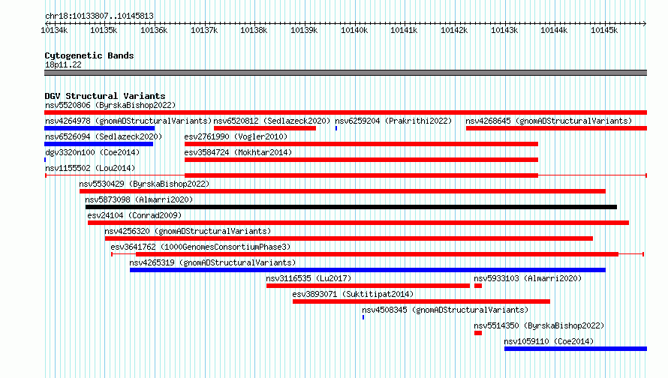Click the nsv5933103 (Almarri2020) label
The image size is (668, 378).
pyautogui.click(x=528, y=278)
